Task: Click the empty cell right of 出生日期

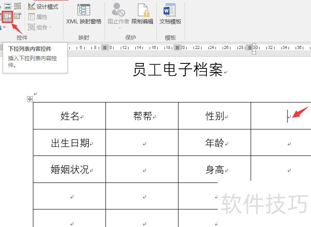Action: click(142, 142)
